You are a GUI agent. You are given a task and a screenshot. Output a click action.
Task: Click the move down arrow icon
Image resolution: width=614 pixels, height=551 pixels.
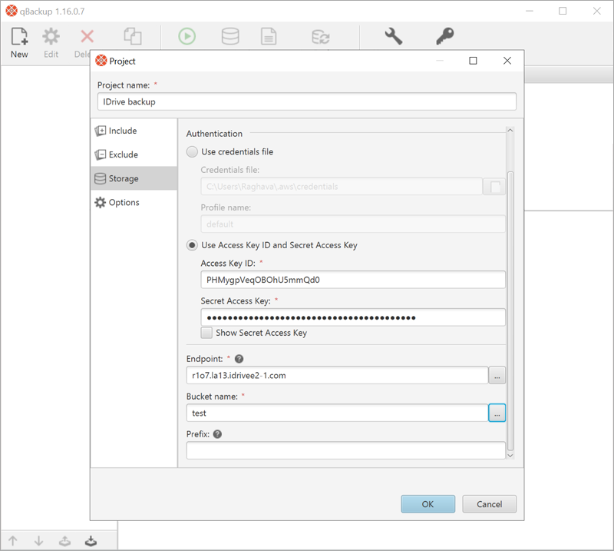(38, 541)
